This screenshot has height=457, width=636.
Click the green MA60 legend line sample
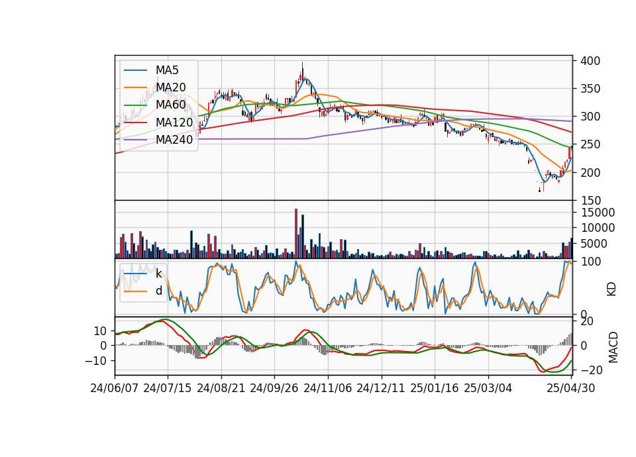coord(135,105)
